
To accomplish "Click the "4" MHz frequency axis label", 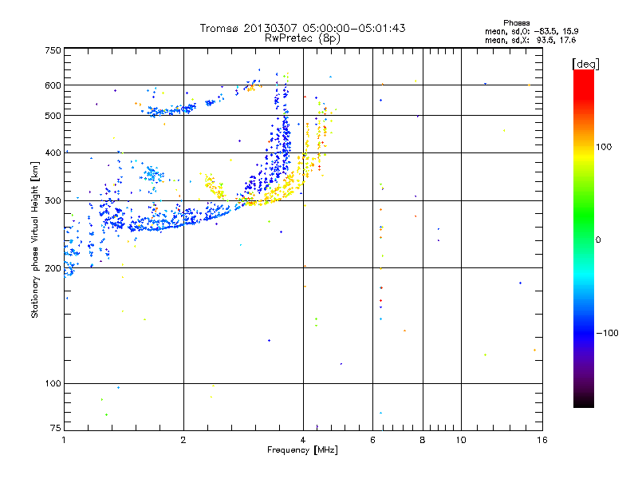I will 303,440.
